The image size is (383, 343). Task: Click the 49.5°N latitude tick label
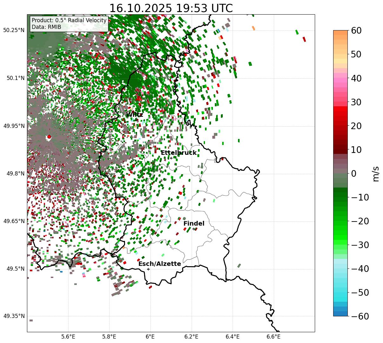coord(15,269)
